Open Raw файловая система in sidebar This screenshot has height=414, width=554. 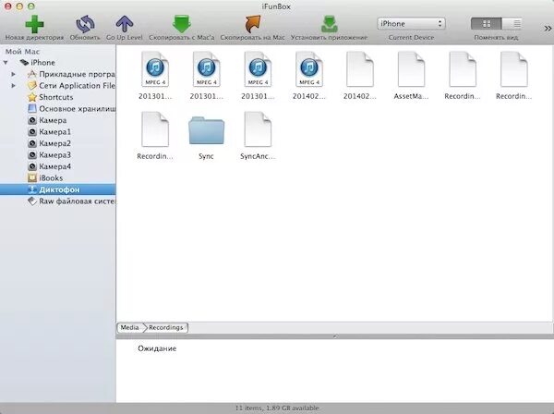(71, 201)
